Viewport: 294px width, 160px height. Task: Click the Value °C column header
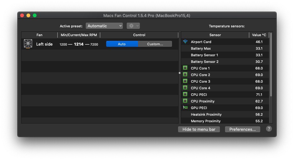[259, 35]
